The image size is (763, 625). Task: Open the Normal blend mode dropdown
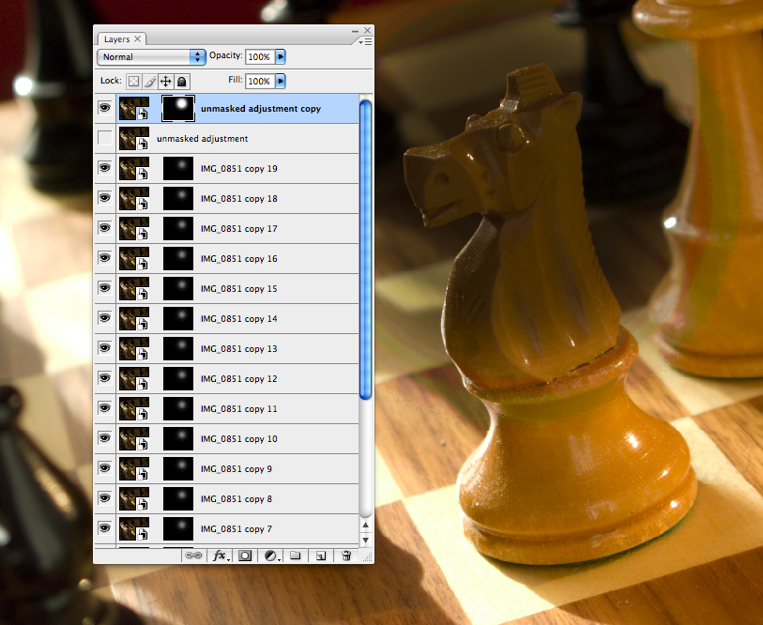pyautogui.click(x=151, y=57)
